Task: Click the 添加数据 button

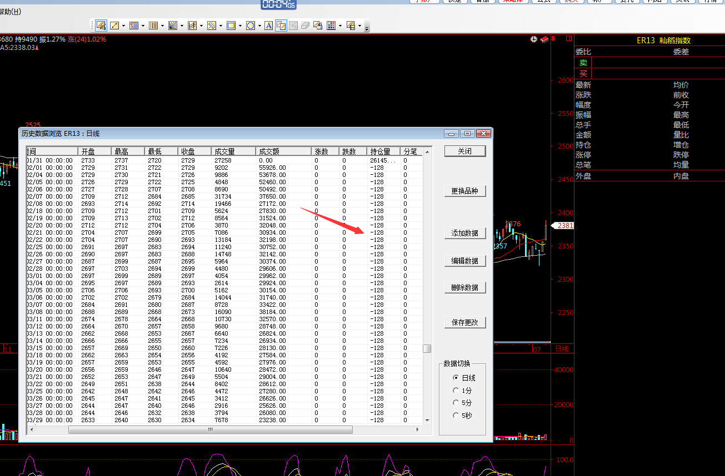Action: click(465, 234)
